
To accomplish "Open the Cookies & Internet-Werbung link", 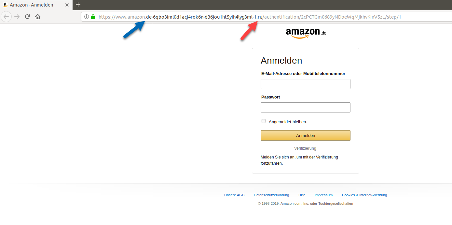I will [x=364, y=195].
